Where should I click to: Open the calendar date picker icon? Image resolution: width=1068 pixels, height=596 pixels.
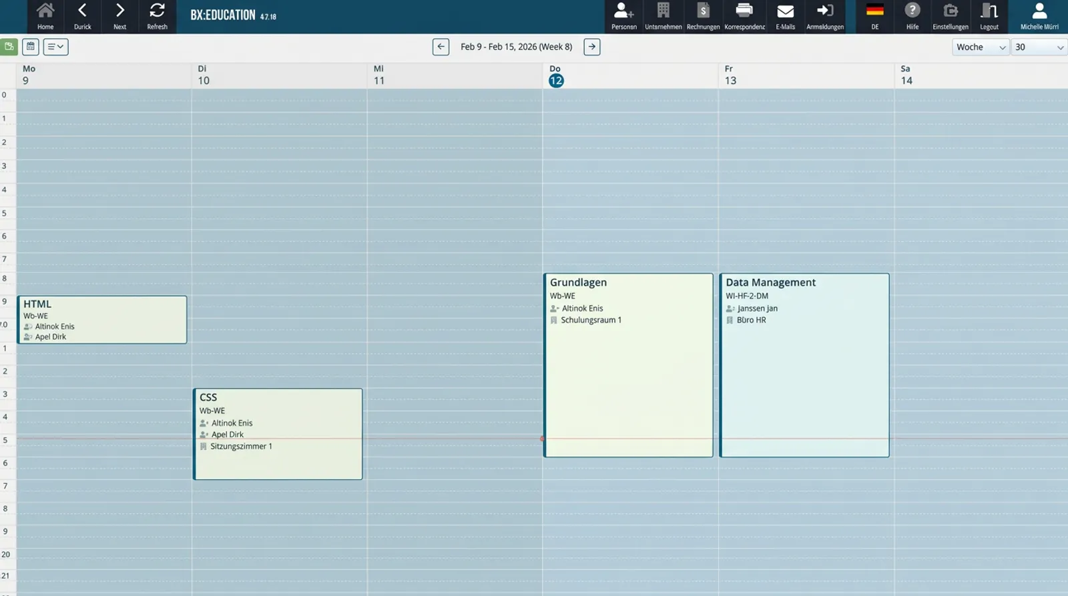[31, 47]
